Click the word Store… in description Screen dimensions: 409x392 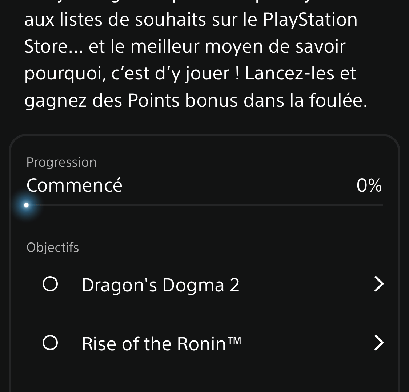coord(54,46)
